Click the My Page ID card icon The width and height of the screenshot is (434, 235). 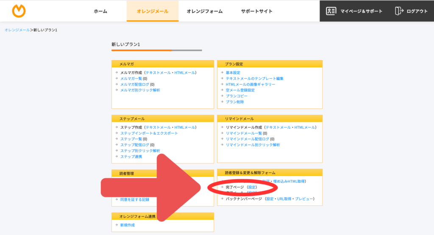pyautogui.click(x=331, y=11)
